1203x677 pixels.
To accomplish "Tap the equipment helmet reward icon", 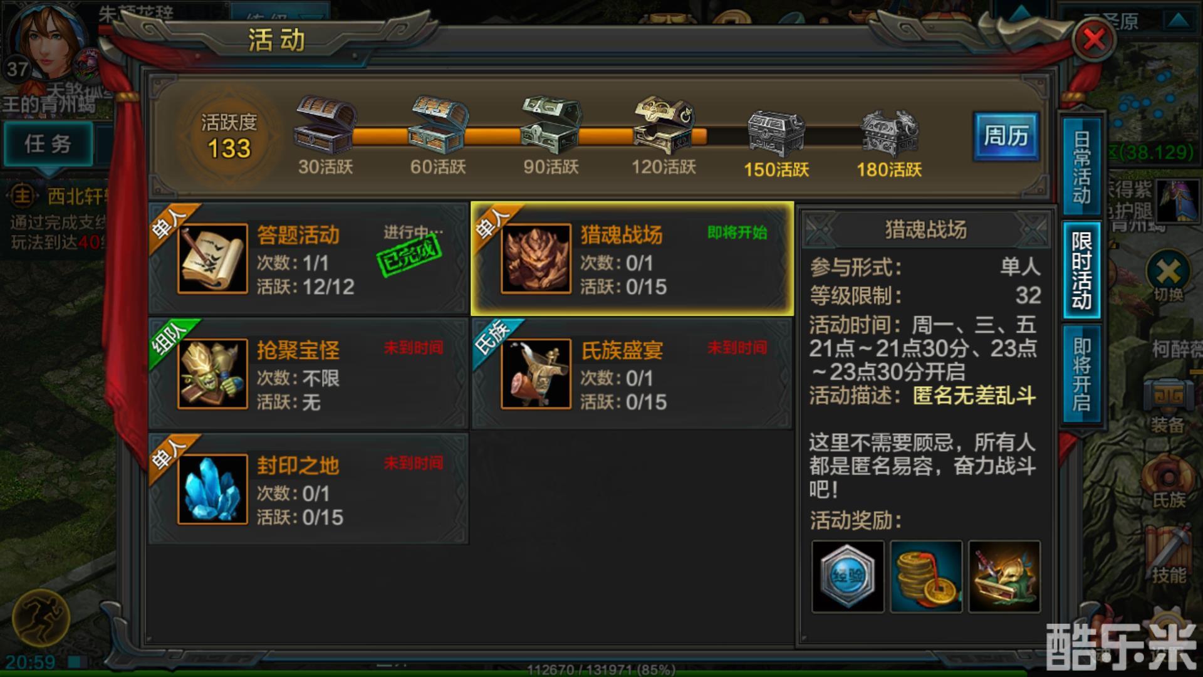I will (x=1004, y=577).
